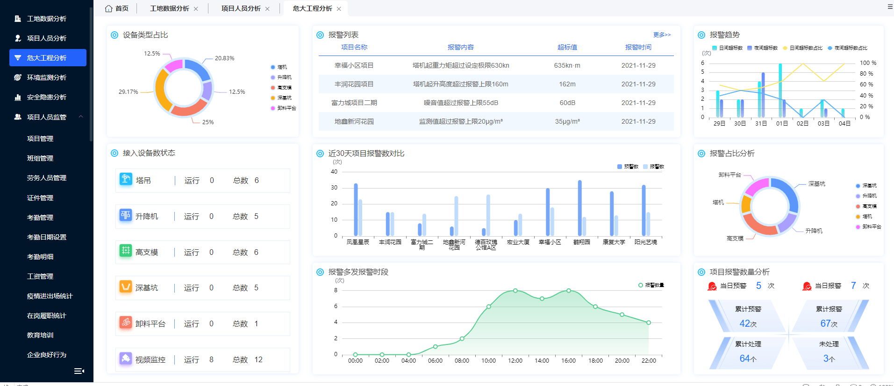Toggle 报警数 legend in 近30天 chart
894x386 pixels.
coord(653,167)
